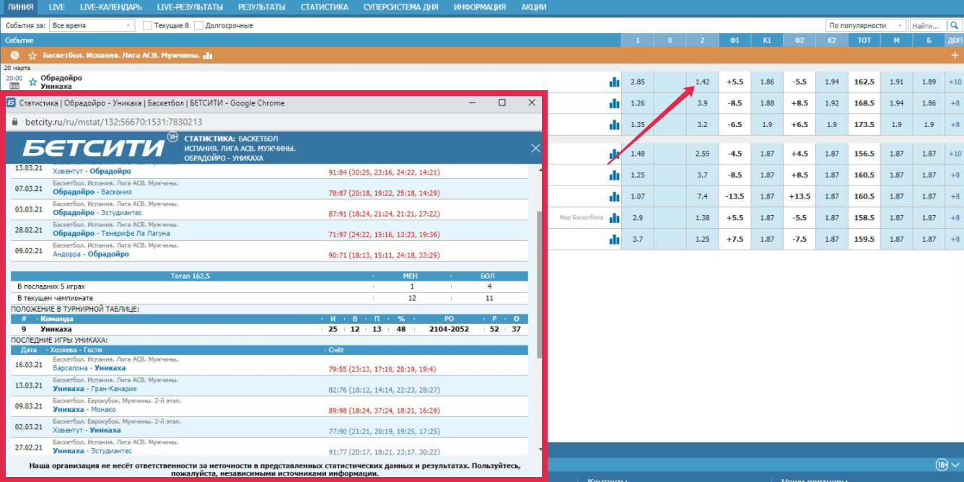The height and width of the screenshot is (482, 964).
Task: Open statistics icon for Обрадойро – Уникаха row
Action: click(614, 82)
